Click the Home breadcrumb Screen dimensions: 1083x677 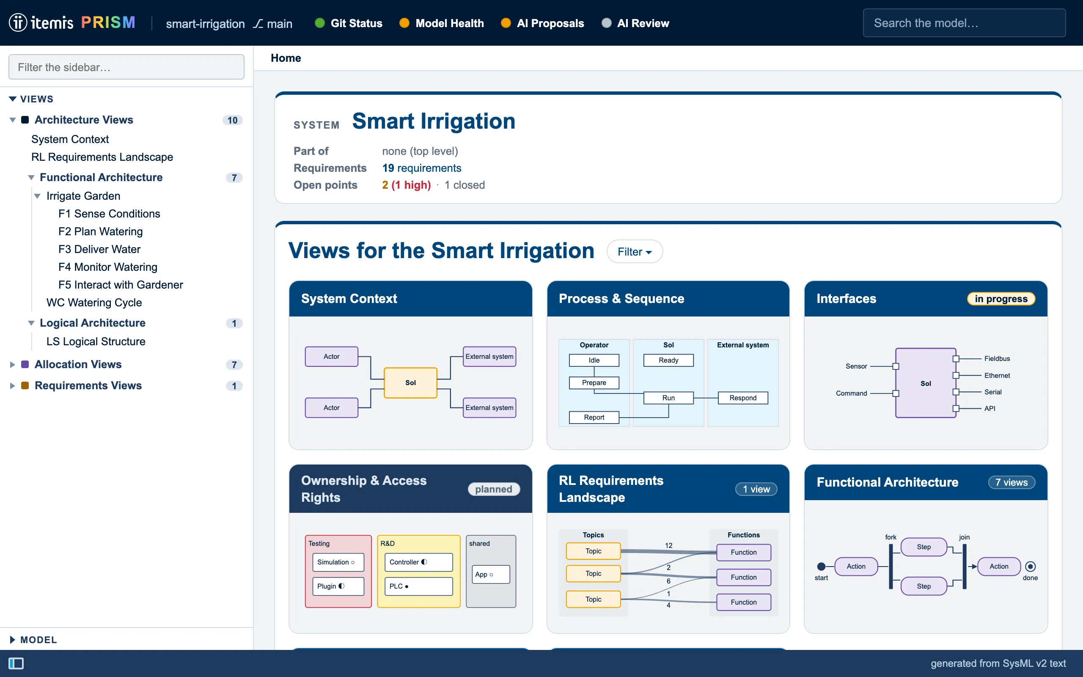click(x=286, y=58)
